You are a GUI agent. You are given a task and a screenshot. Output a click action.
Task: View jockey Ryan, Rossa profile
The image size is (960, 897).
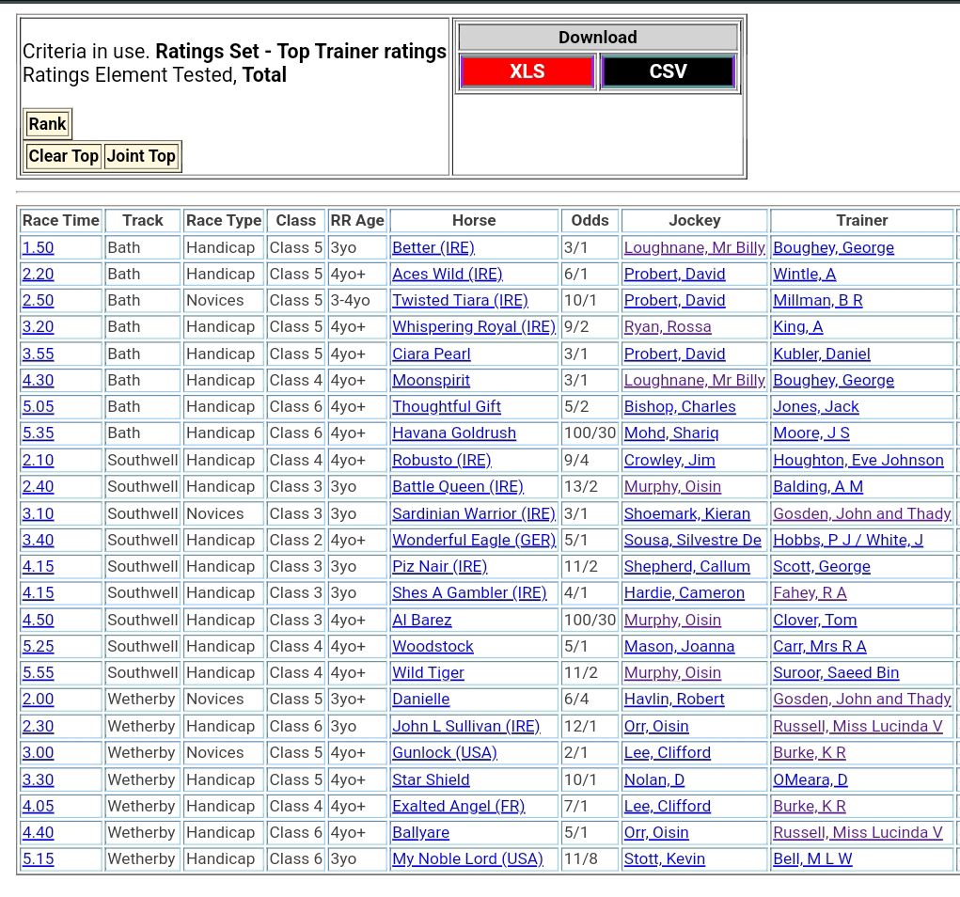click(667, 327)
